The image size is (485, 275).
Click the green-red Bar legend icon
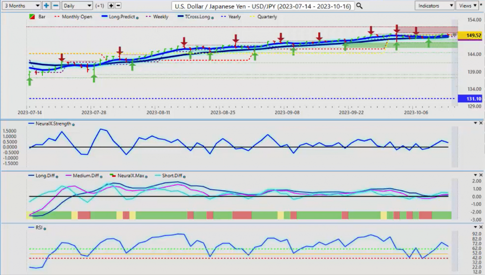pyautogui.click(x=32, y=17)
